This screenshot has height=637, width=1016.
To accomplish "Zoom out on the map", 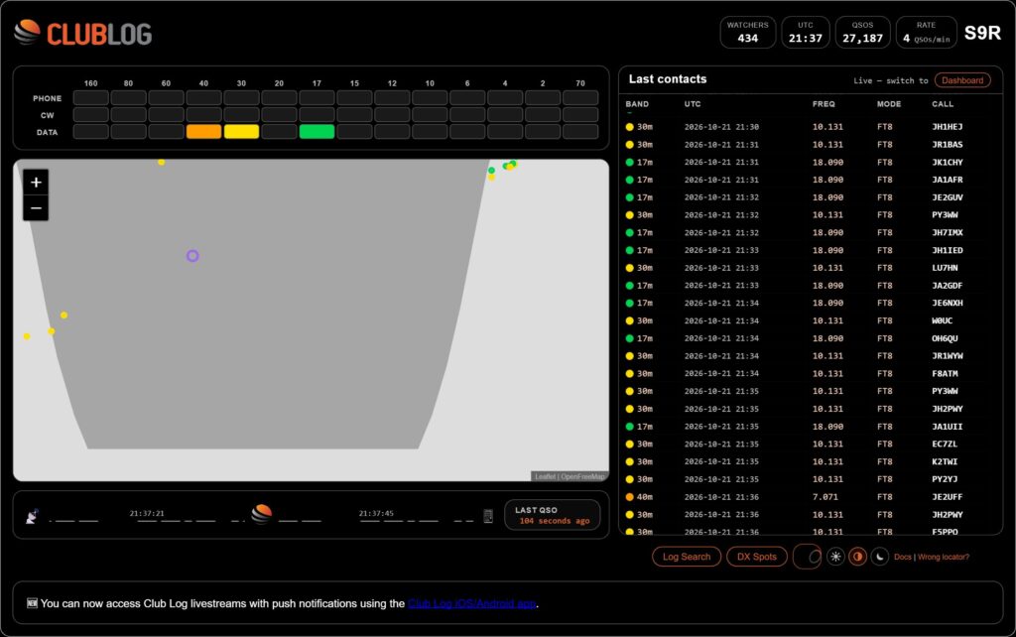I will (x=37, y=208).
